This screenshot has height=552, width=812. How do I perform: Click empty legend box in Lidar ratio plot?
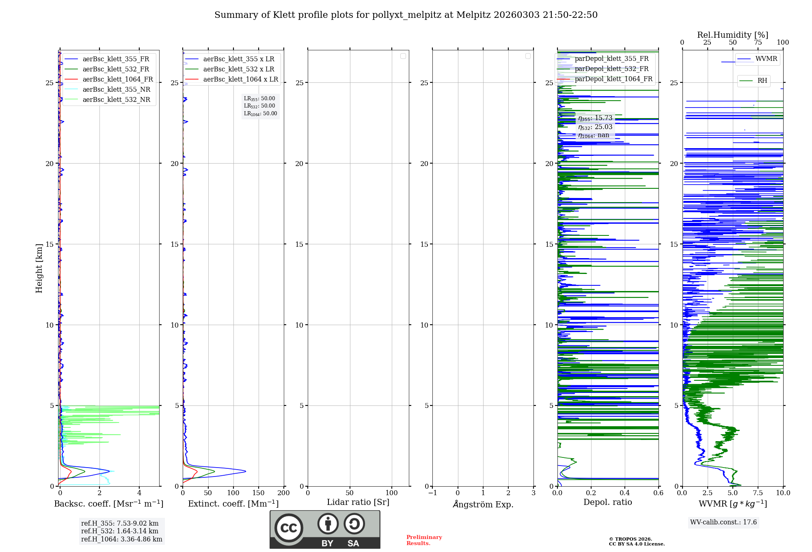pyautogui.click(x=403, y=56)
